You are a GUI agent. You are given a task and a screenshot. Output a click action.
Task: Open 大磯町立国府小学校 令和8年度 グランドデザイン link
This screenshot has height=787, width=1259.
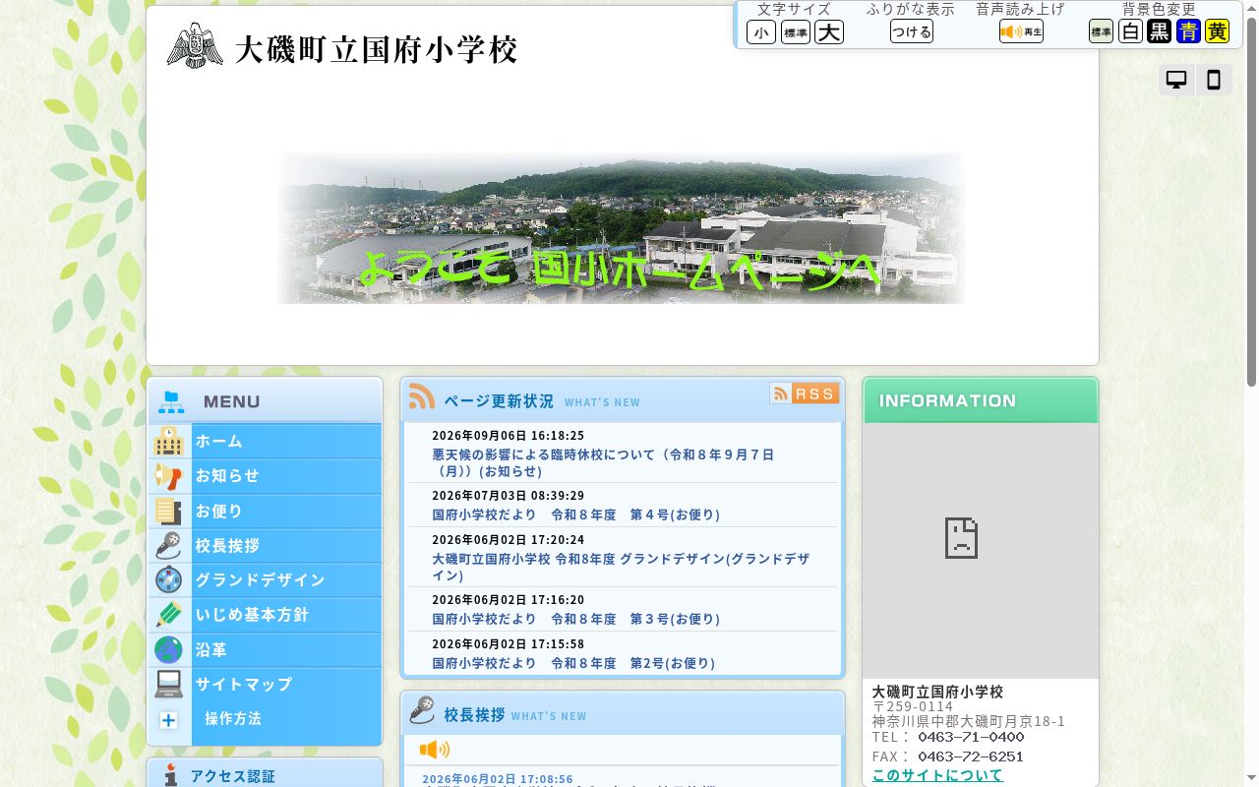click(621, 567)
